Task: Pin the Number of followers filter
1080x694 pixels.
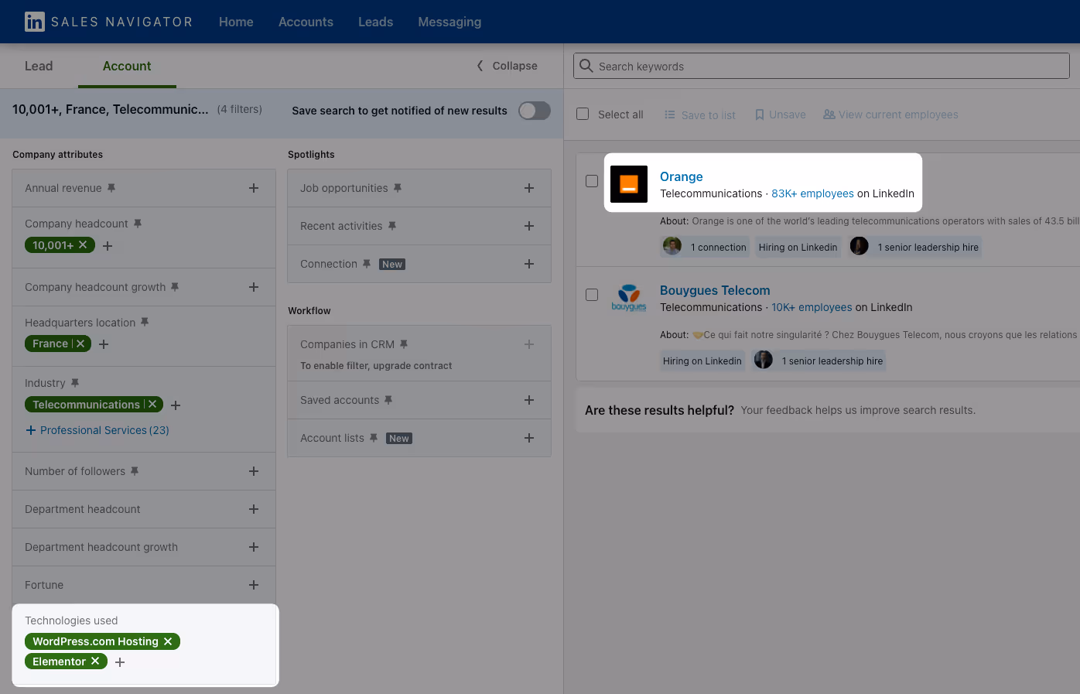Action: tap(135, 471)
